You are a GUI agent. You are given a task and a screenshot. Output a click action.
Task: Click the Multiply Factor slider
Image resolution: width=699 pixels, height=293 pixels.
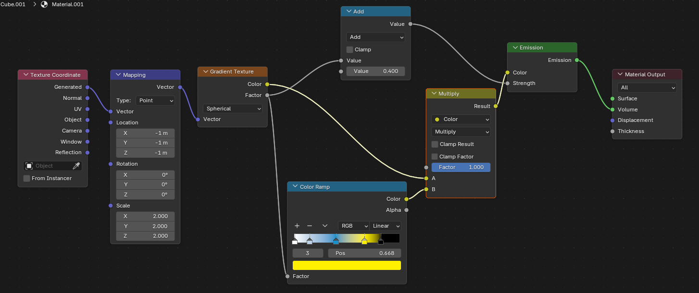click(x=461, y=167)
